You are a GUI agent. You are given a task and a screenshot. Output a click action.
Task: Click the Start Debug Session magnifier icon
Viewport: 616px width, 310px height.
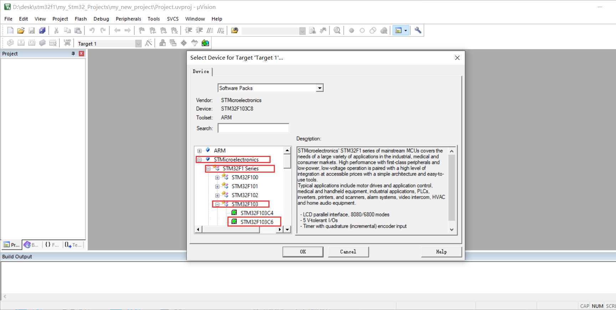(337, 30)
